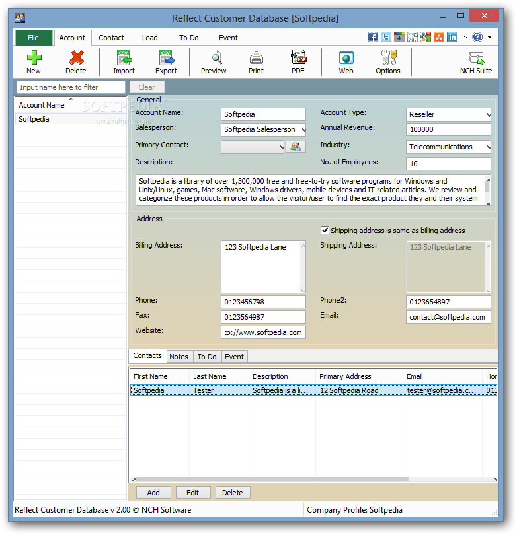This screenshot has height=535, width=517.
Task: Click the app icon in the title bar
Action: [20, 18]
